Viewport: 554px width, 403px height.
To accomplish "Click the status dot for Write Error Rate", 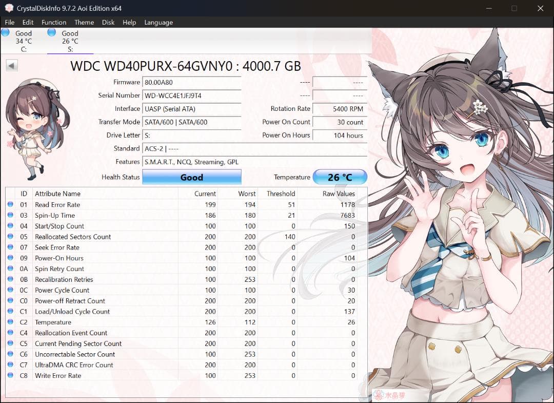I will tap(10, 375).
